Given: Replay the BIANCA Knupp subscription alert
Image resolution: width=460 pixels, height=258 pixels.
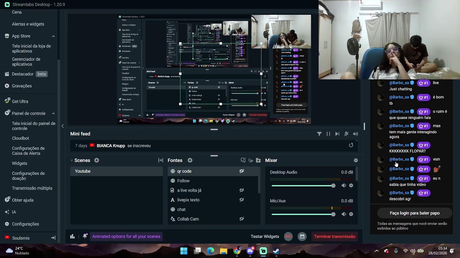Looking at the screenshot, I should [351, 145].
